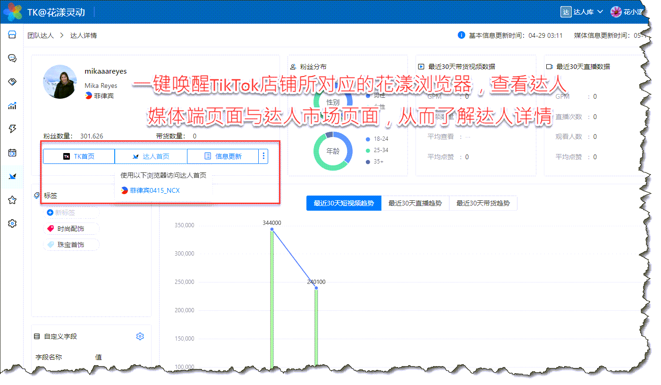This screenshot has width=661, height=385.
Task: Switch to 最近30天短视频趋势 tab
Action: click(x=344, y=203)
